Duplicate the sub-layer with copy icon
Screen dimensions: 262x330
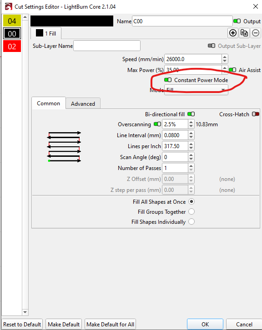pyautogui.click(x=244, y=33)
